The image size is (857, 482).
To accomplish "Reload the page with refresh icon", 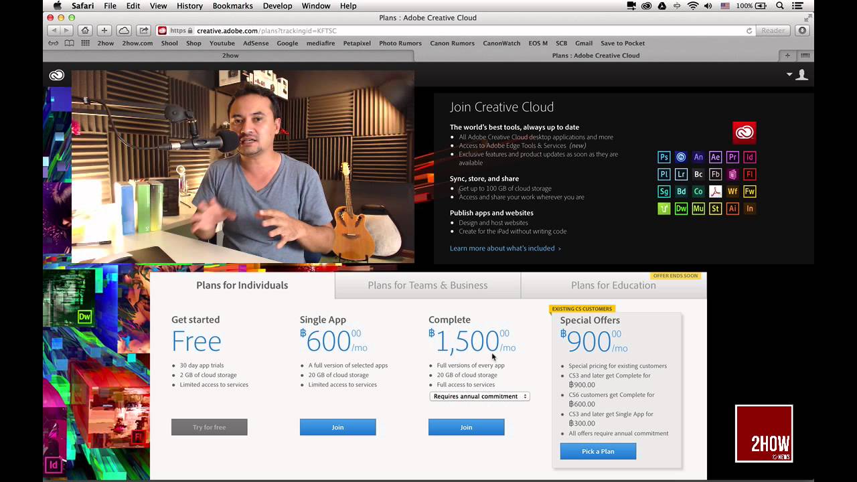I will point(749,30).
